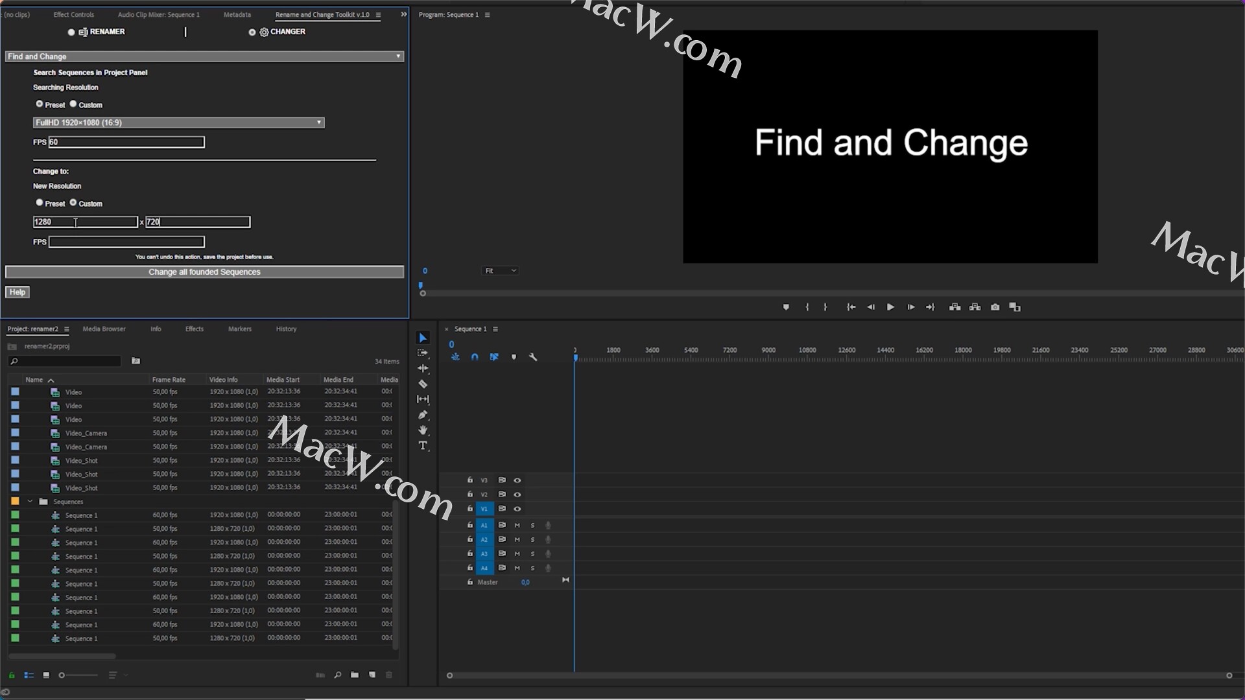Screen dimensions: 1245x700
Task: Toggle the V2 track eye visibility
Action: coord(517,495)
